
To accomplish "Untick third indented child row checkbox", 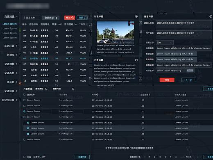I will (28, 134).
